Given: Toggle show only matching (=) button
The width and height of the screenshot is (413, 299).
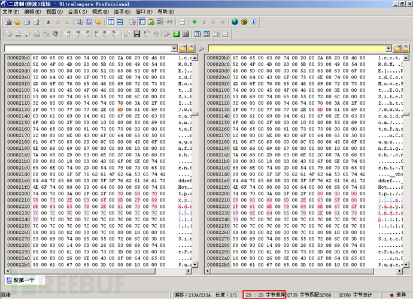Looking at the screenshot, I should [67, 22].
